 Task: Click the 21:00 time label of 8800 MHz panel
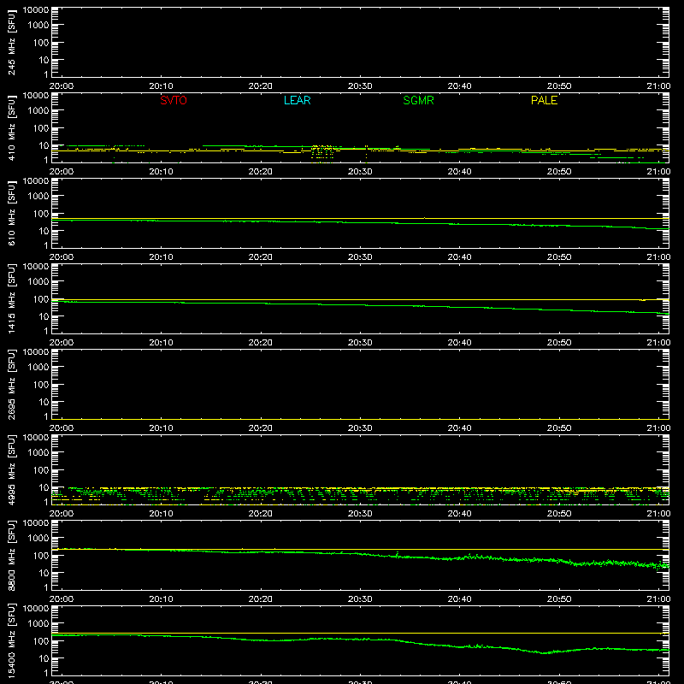tap(658, 599)
